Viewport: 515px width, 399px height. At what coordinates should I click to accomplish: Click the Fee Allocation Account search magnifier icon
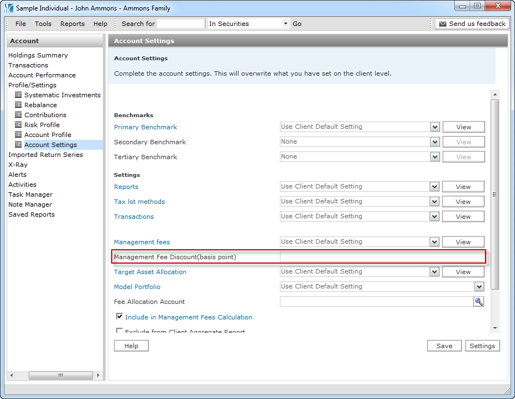pos(478,302)
